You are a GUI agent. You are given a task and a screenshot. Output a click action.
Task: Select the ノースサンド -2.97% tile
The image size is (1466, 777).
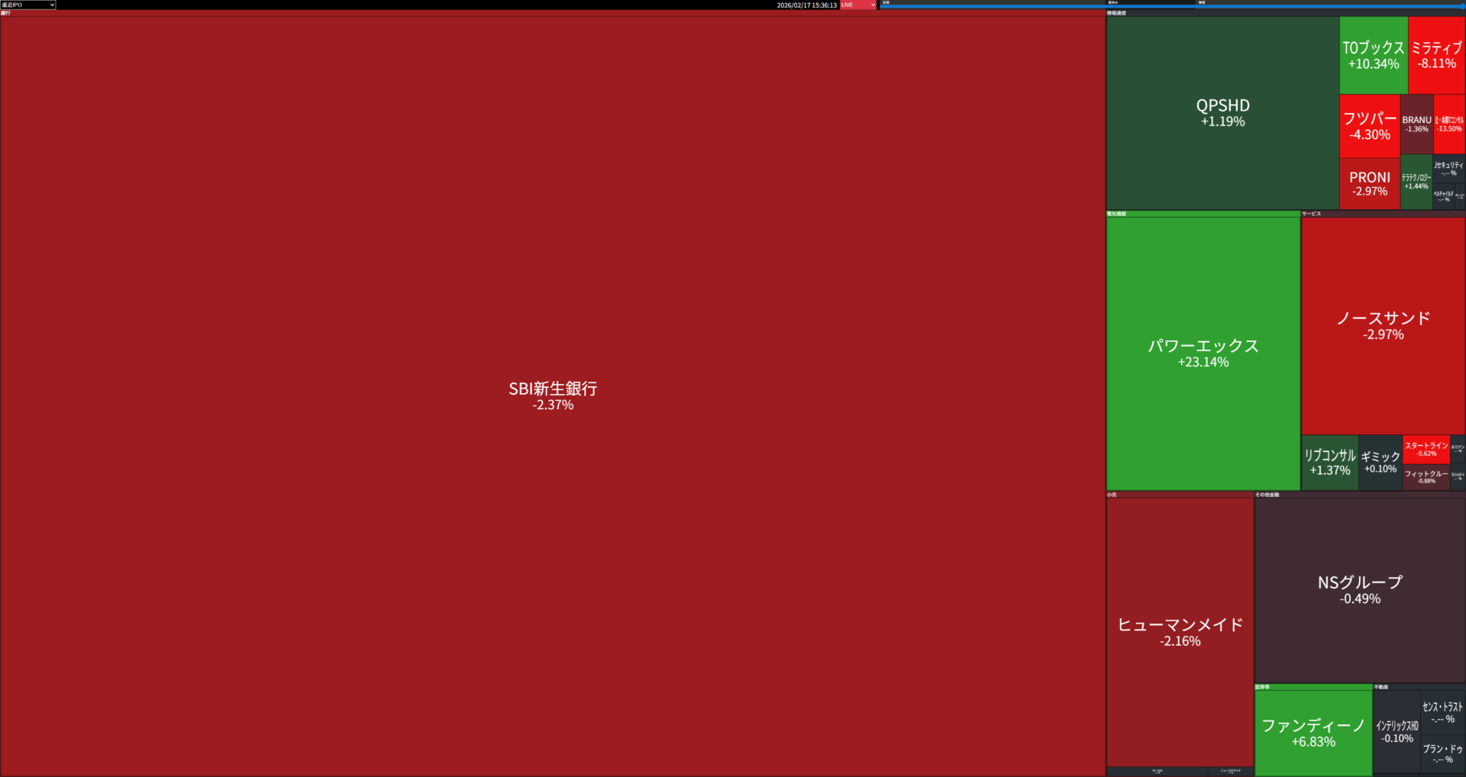[x=1383, y=325]
